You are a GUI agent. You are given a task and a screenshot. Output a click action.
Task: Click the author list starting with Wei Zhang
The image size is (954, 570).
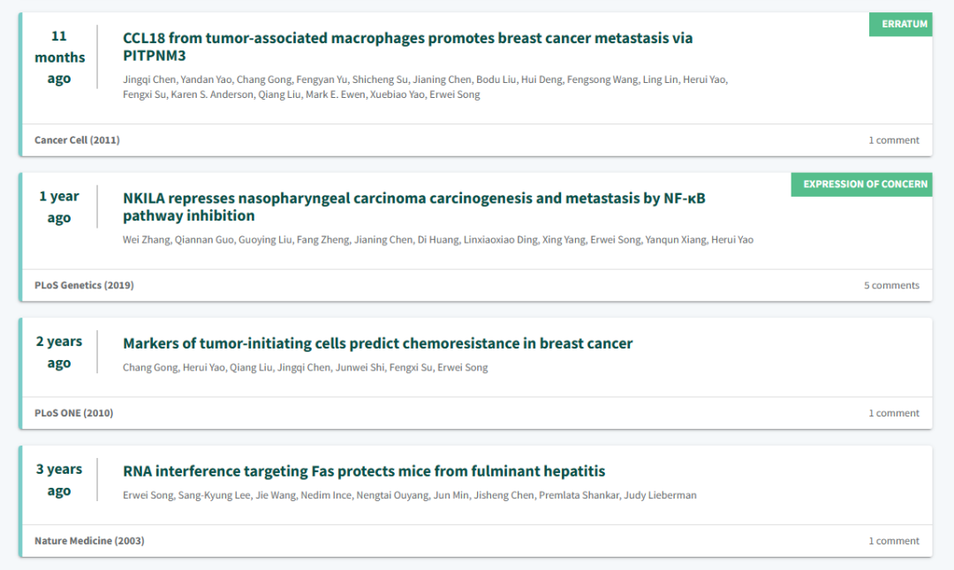(438, 240)
